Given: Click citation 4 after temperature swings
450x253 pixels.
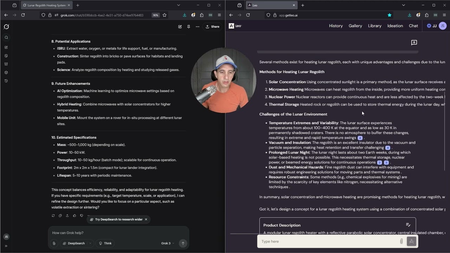Looking at the screenshot, I should [360, 138].
